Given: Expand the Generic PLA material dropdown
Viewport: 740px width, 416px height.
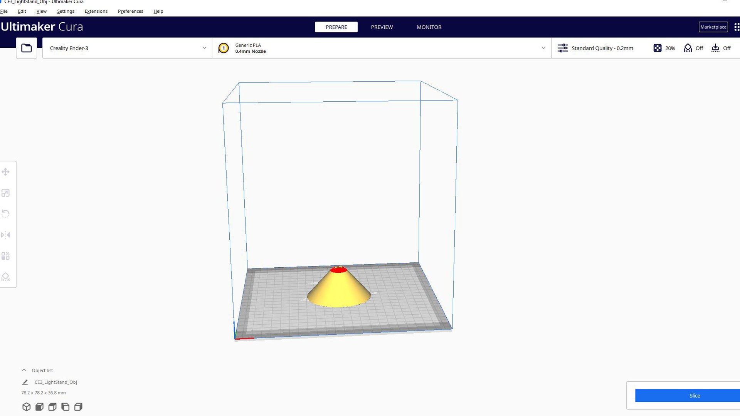Looking at the screenshot, I should point(382,48).
